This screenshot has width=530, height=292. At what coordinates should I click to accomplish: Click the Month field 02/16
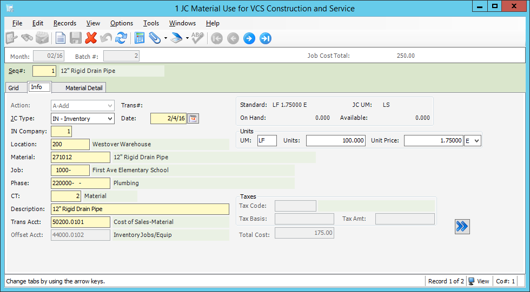point(49,56)
